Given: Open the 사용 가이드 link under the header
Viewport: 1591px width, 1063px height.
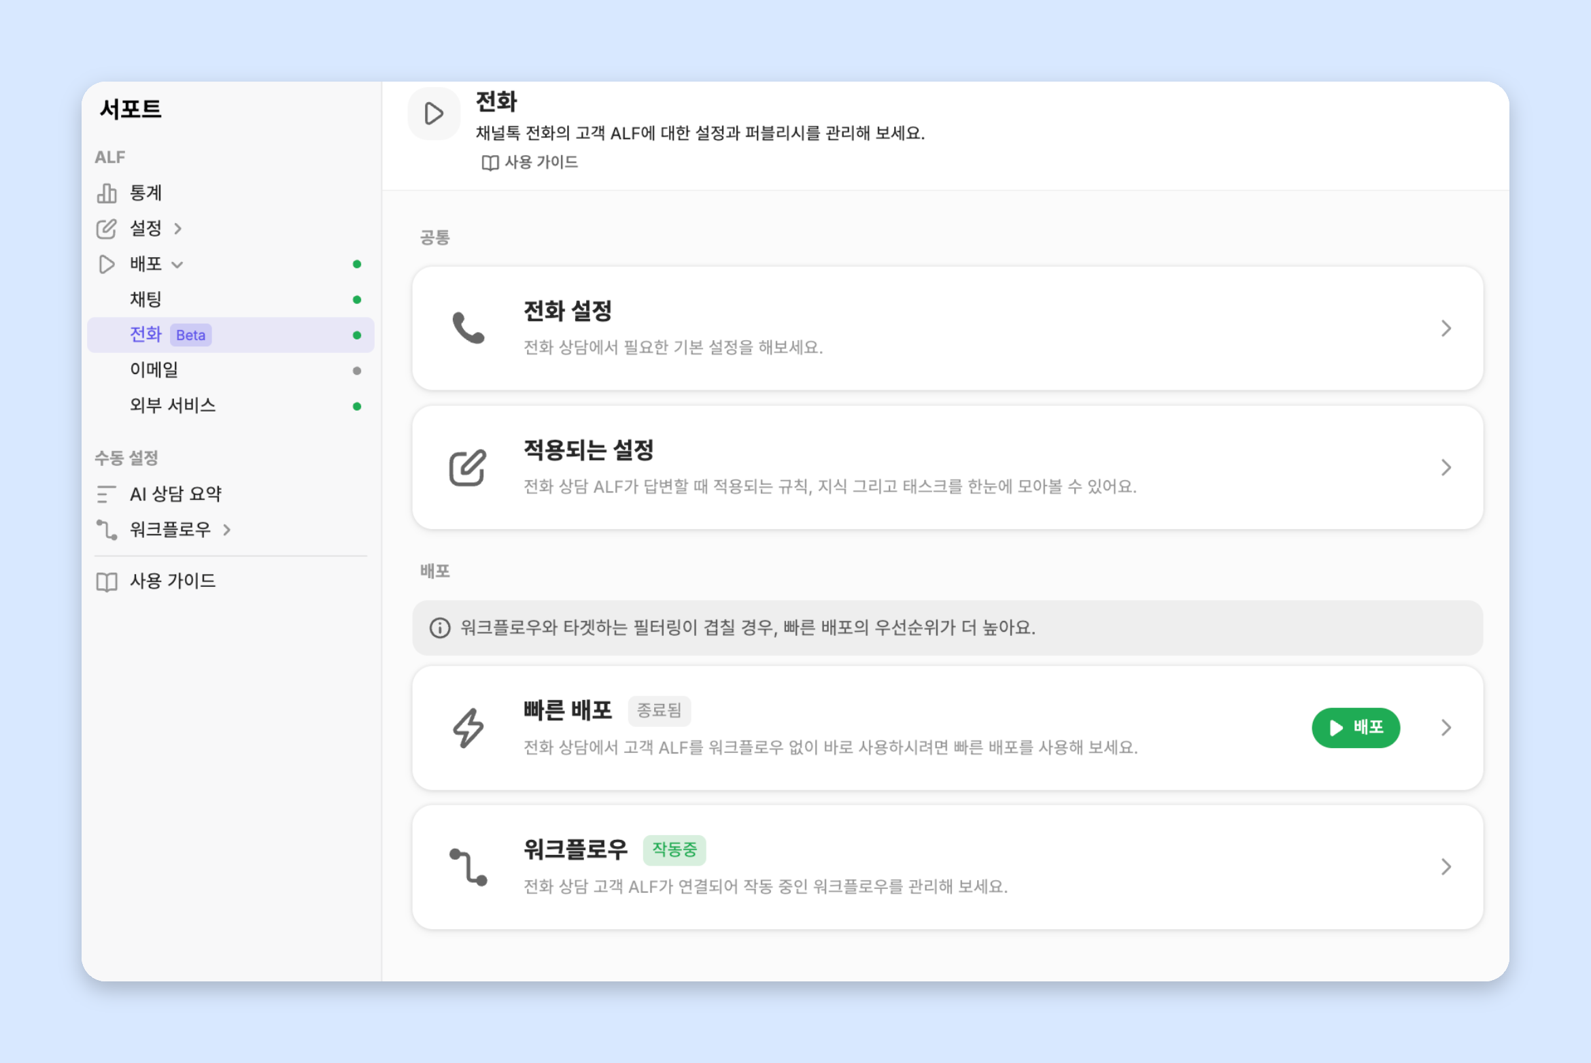Looking at the screenshot, I should coord(530,163).
